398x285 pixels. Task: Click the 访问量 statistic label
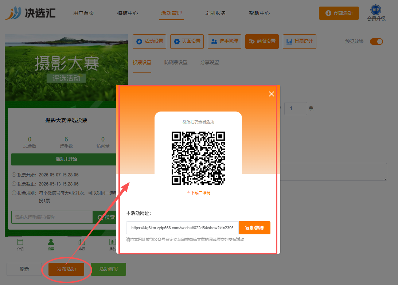pyautogui.click(x=103, y=146)
